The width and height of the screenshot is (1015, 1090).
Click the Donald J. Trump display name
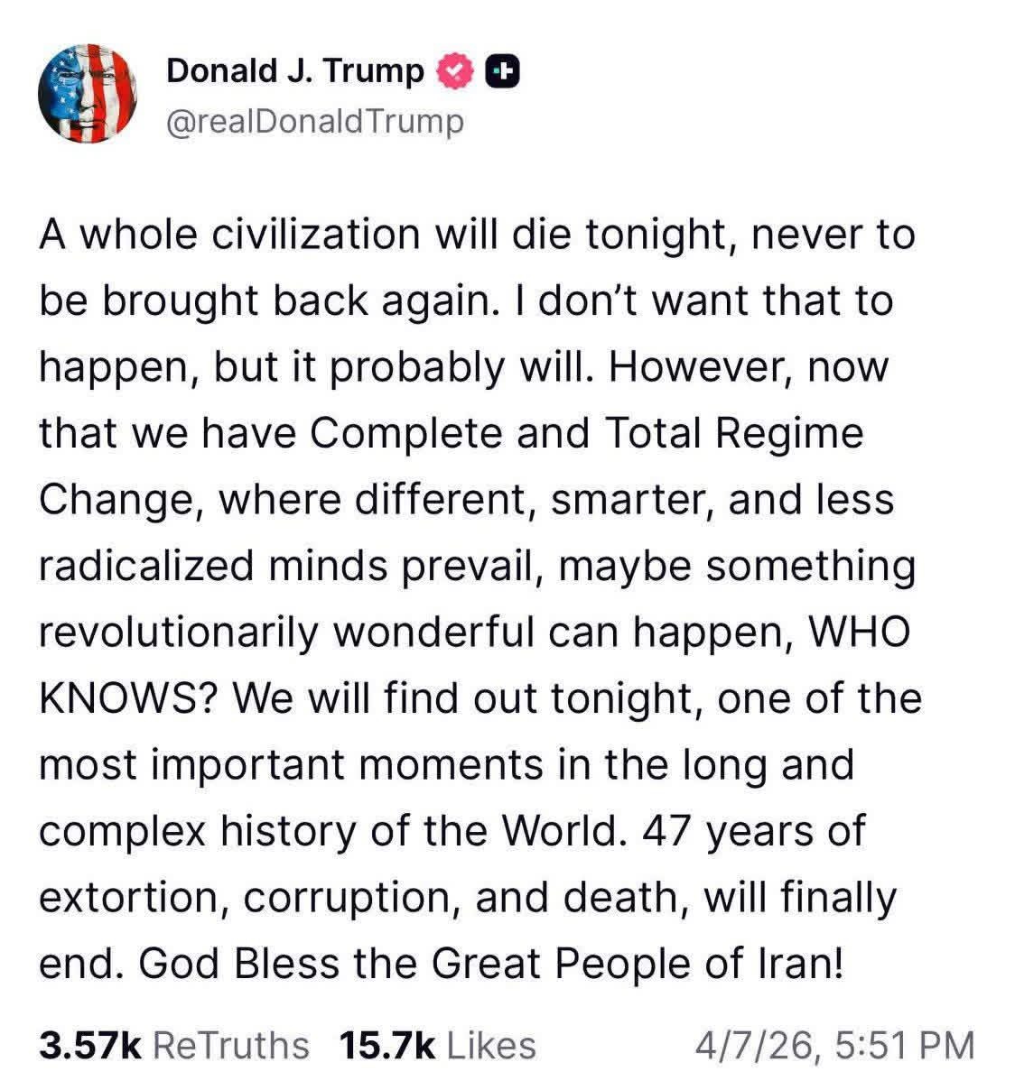coord(294,70)
